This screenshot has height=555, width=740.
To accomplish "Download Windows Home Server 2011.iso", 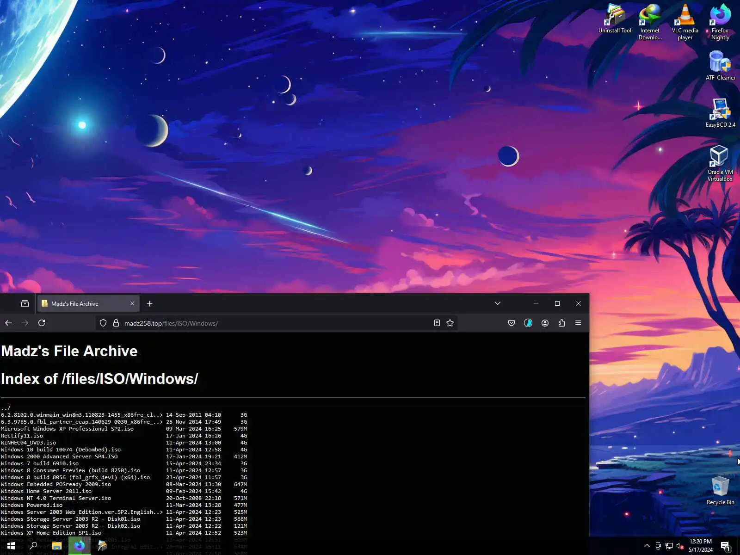I will (46, 491).
